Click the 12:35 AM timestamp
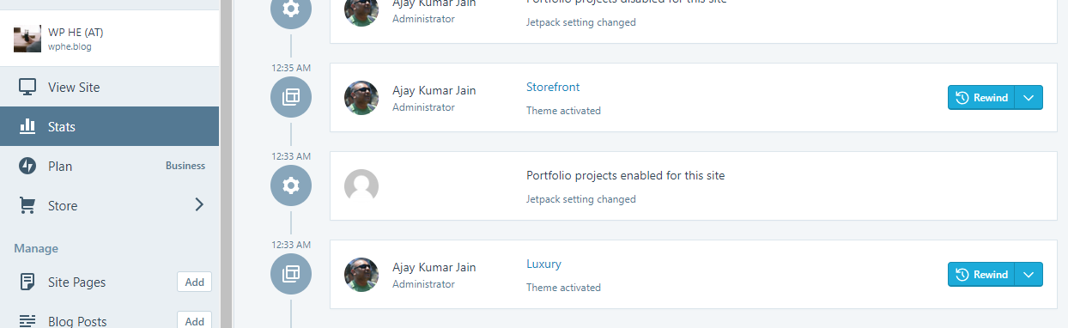 point(291,68)
